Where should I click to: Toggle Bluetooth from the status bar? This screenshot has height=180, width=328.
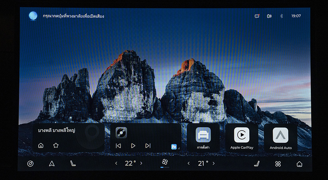point(281,16)
